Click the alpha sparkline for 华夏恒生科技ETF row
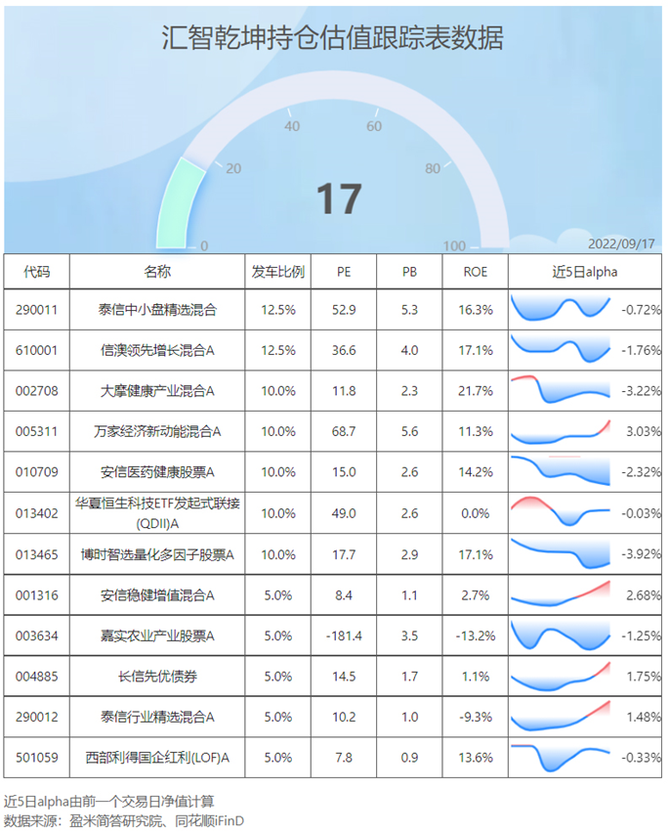Image resolution: width=668 pixels, height=833 pixels. [x=561, y=511]
